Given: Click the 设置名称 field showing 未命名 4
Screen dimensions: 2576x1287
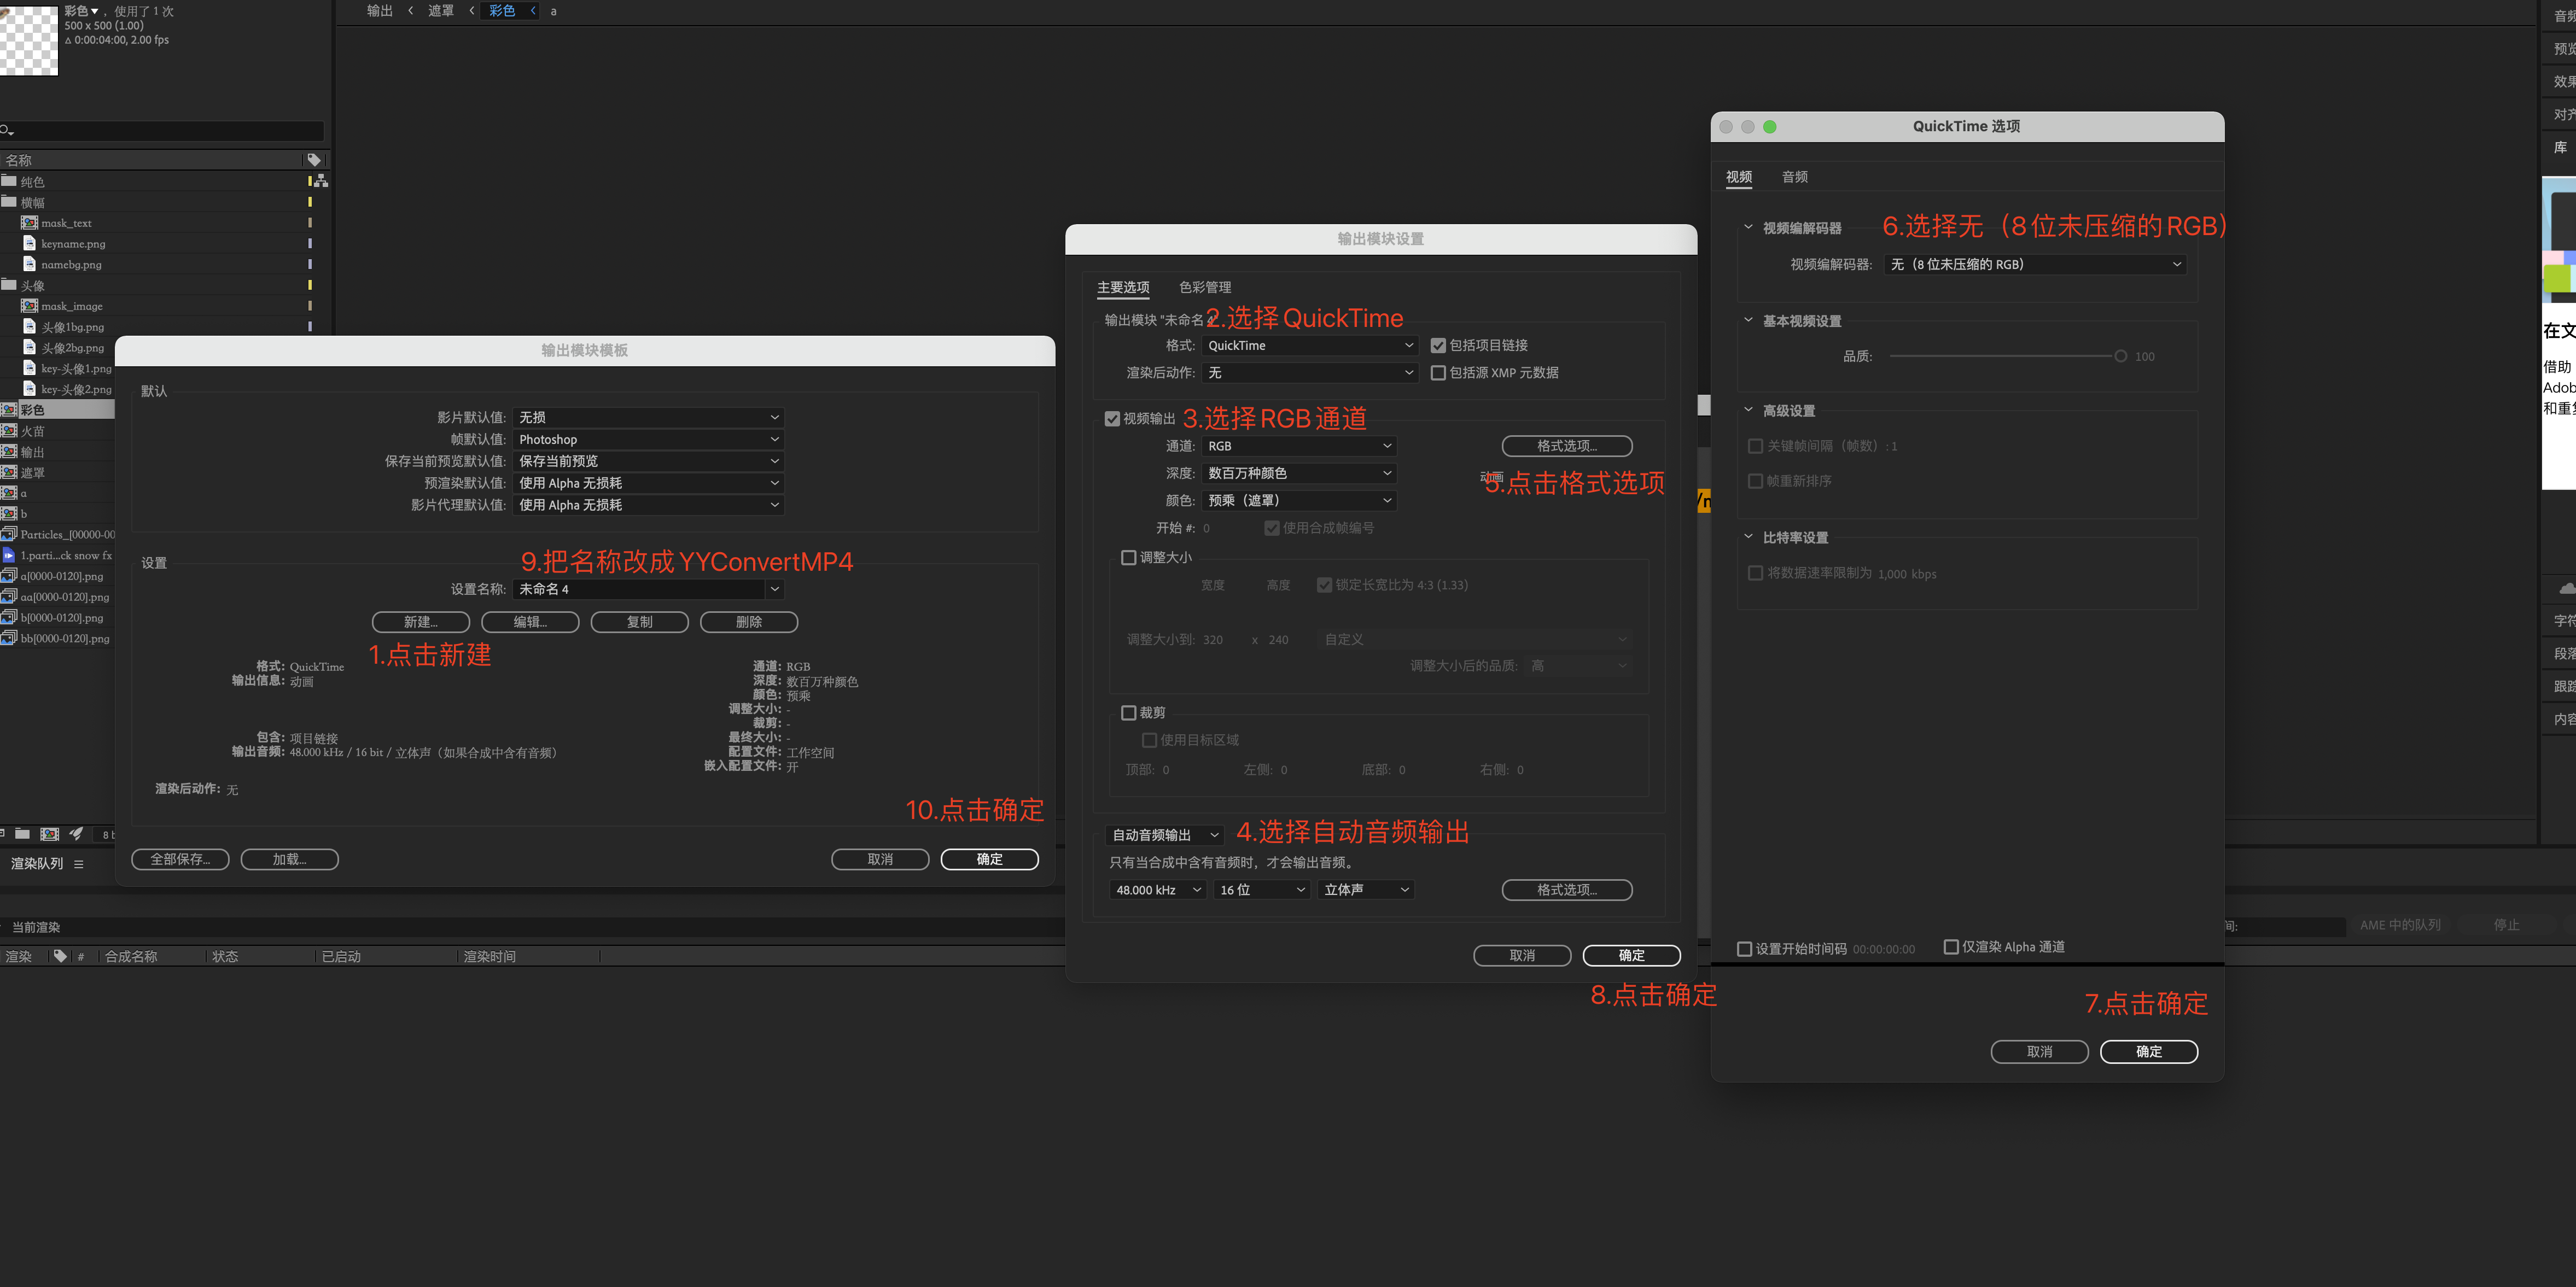Looking at the screenshot, I should tap(640, 590).
